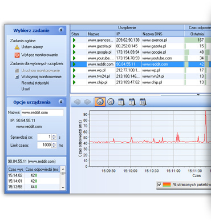This screenshot has width=211, height=221.
Task: Collapse the Opcje urządzenia panel
Action: [x=61, y=102]
